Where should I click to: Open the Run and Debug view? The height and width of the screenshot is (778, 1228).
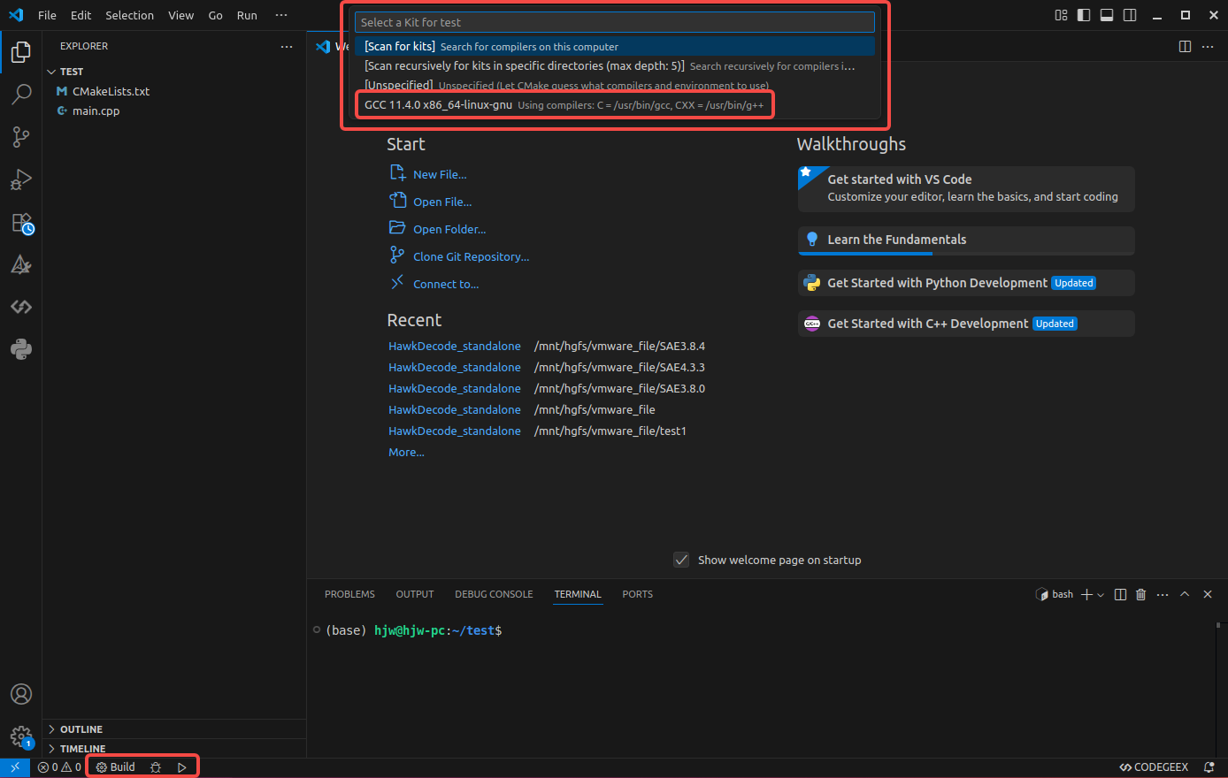[21, 179]
